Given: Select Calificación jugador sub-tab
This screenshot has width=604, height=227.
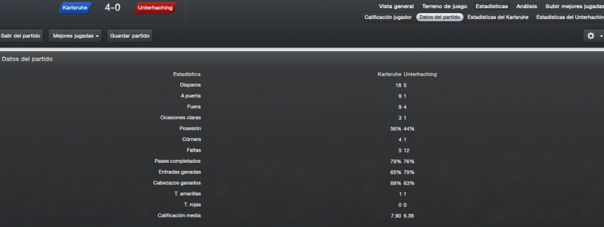Looking at the screenshot, I should coord(388,17).
